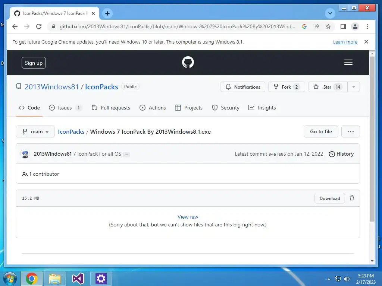Viewport: 382px width, 286px height.
Task: View the file History
Action: click(341, 154)
